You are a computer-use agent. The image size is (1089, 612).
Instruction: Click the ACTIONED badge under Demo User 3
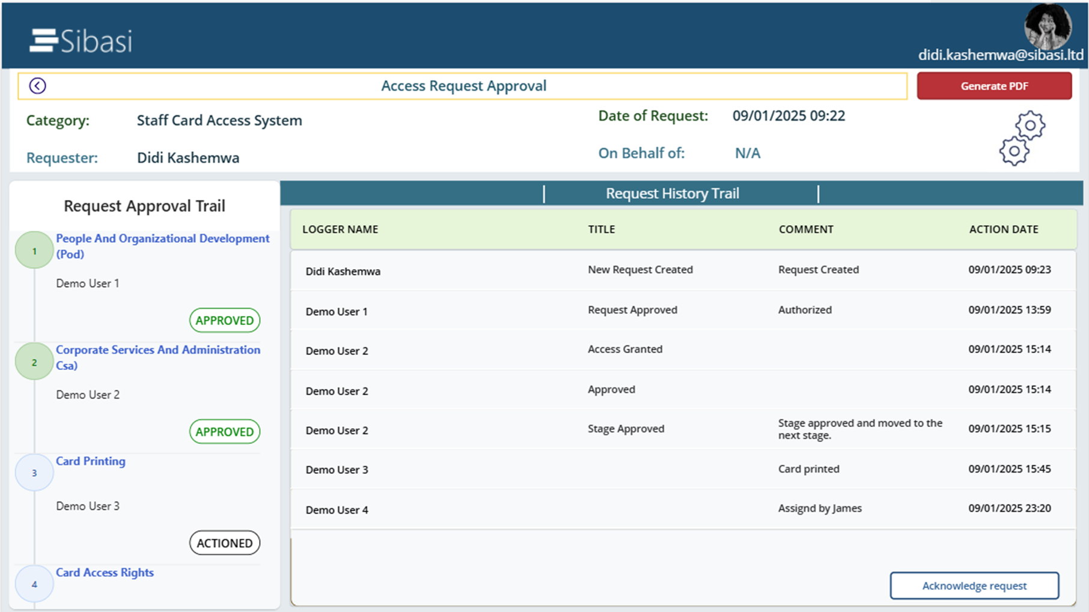225,543
